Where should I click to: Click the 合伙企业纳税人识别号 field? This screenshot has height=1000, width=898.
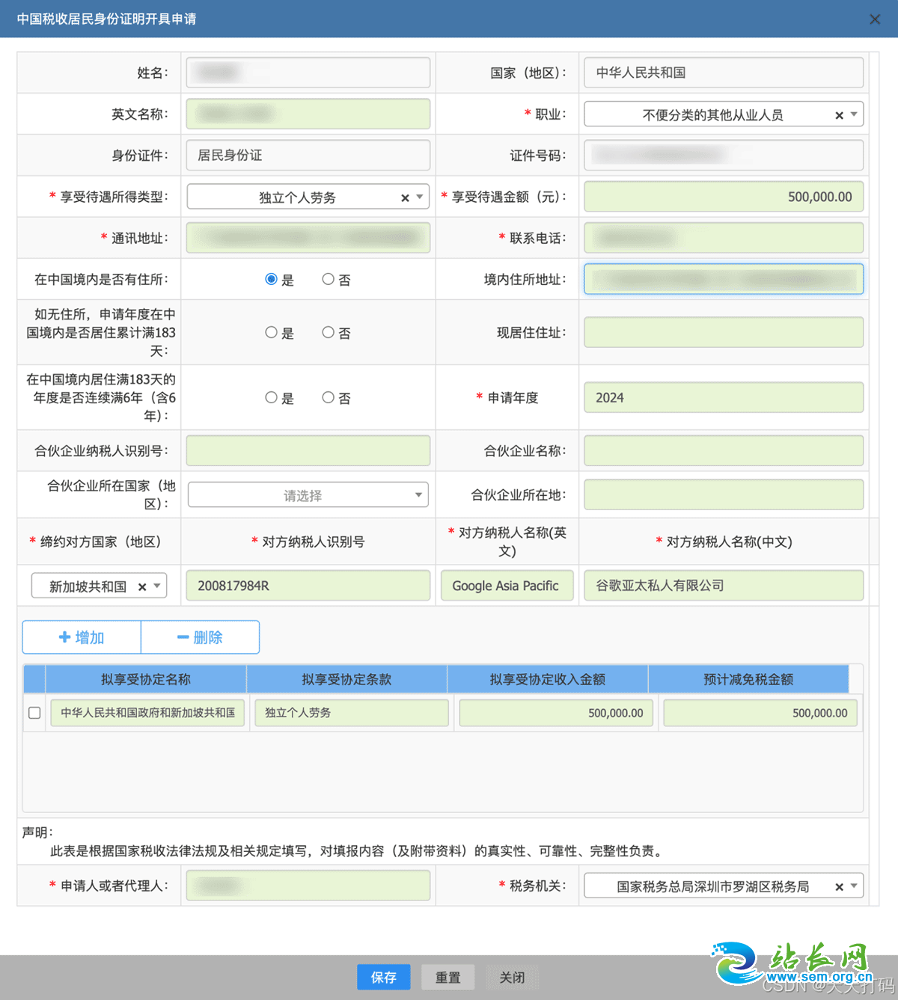coord(308,450)
